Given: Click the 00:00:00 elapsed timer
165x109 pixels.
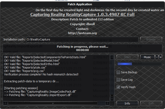Looking at the screenshot, I should 82,50.
